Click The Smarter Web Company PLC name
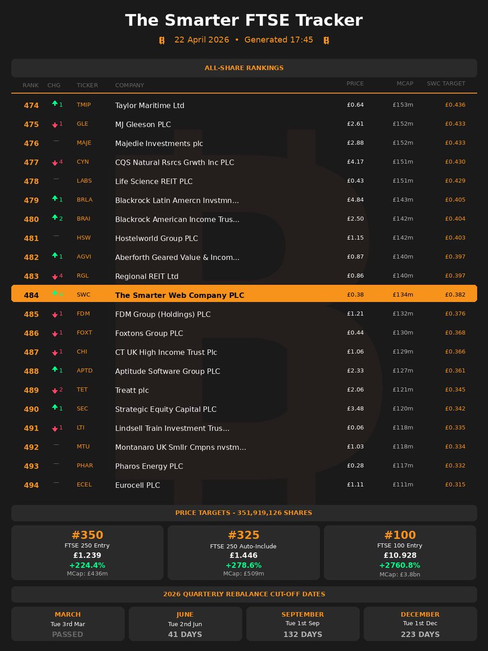 [179, 296]
